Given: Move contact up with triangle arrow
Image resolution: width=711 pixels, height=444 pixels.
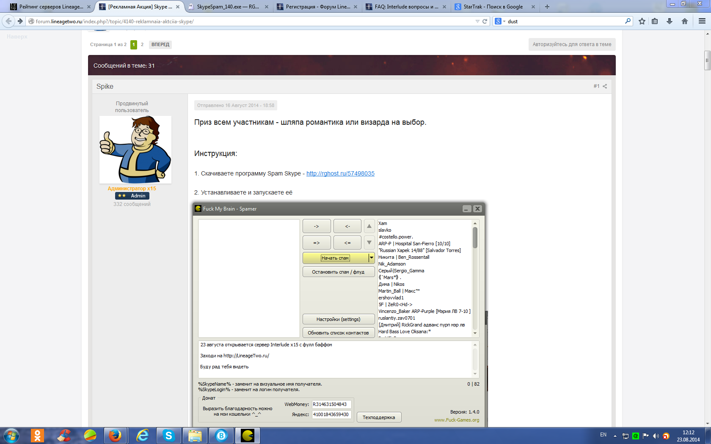Looking at the screenshot, I should 369,226.
